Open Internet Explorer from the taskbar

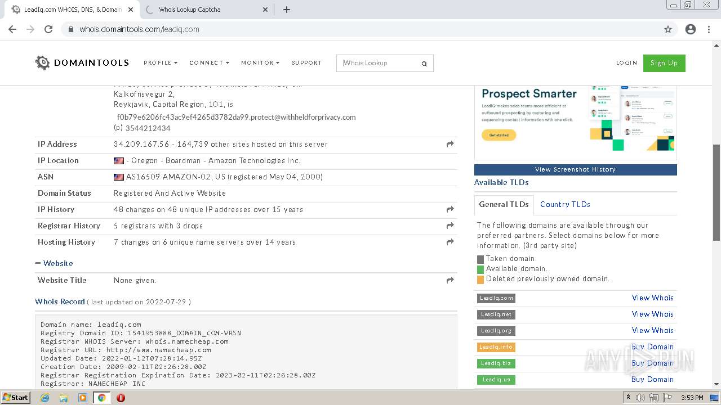[44, 398]
